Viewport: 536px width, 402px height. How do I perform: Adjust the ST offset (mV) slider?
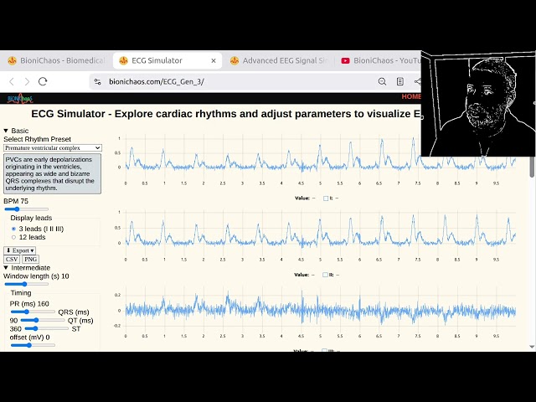point(33,345)
